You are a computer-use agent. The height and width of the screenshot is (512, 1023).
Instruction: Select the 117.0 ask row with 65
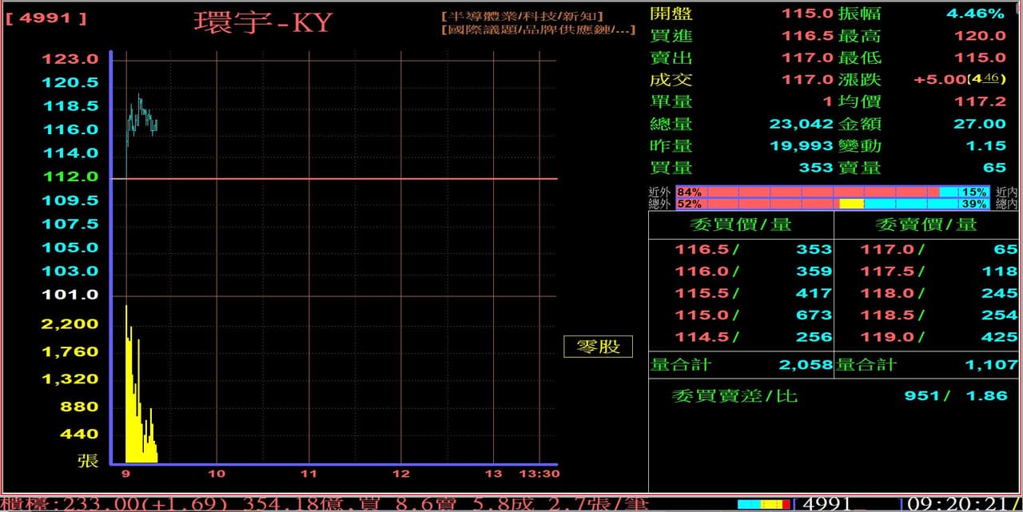tap(938, 249)
